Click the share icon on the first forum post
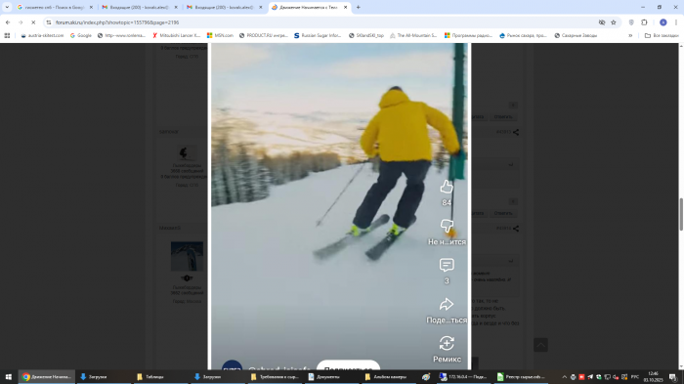 516,132
